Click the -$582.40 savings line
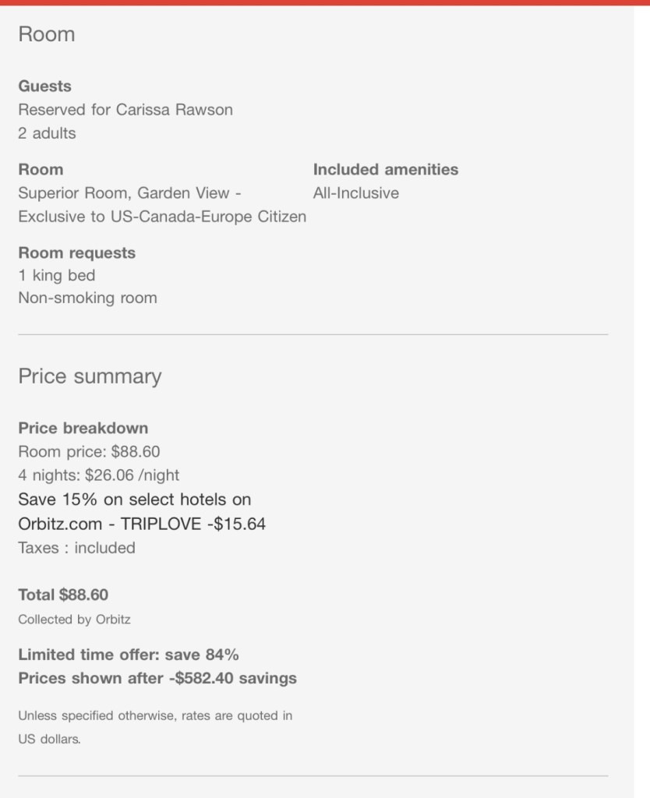The height and width of the screenshot is (798, 650). tap(157, 678)
